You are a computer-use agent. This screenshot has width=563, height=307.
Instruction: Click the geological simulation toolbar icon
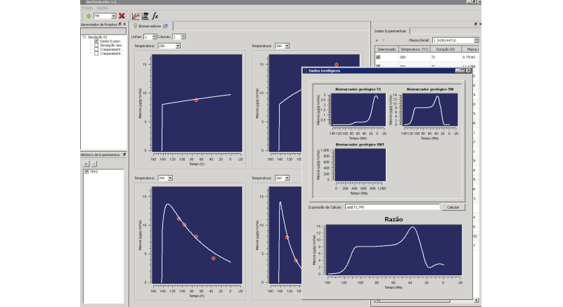145,15
